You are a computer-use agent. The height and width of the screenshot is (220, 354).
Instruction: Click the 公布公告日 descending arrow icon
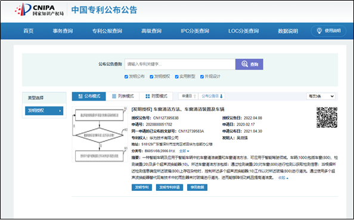point(221,96)
